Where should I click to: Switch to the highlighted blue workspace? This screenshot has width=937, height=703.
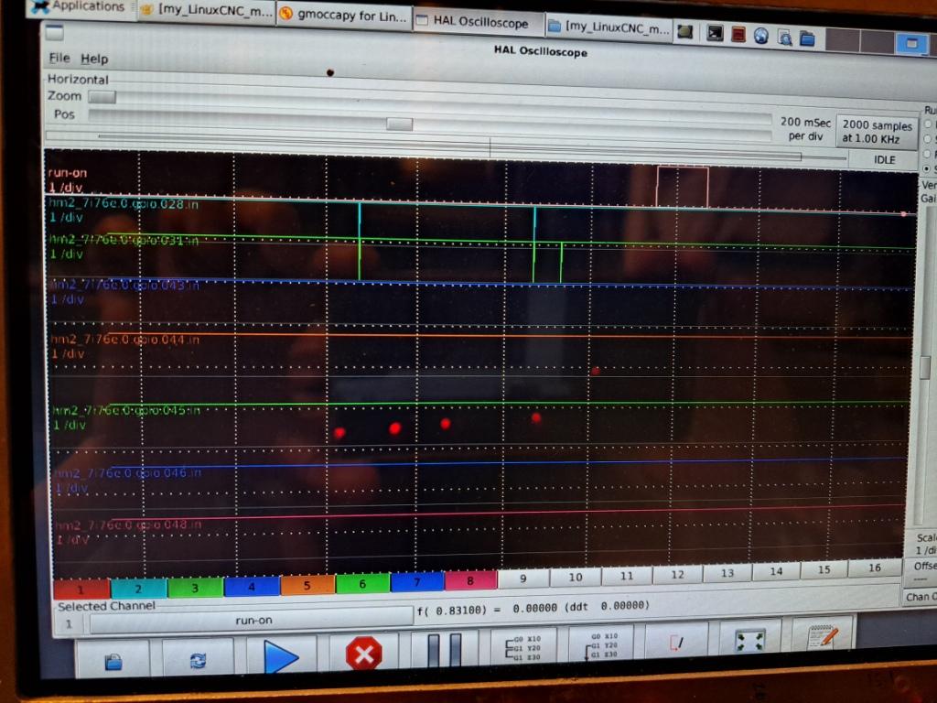pyautogui.click(x=911, y=44)
